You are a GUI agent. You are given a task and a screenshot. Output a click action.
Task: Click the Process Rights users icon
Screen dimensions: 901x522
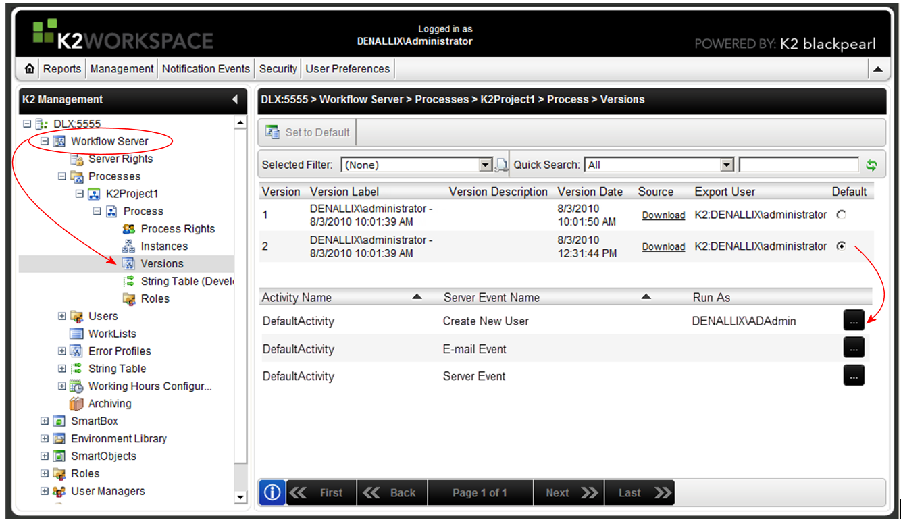[129, 230]
